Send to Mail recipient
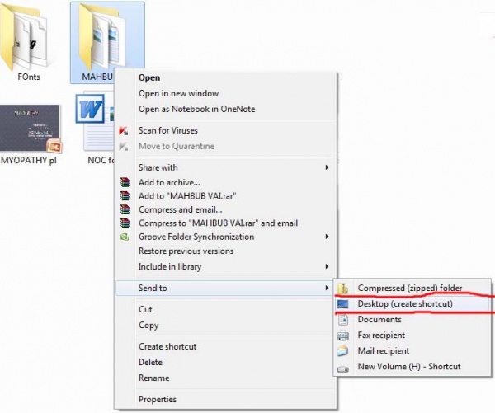The image size is (495, 413). tap(412, 351)
